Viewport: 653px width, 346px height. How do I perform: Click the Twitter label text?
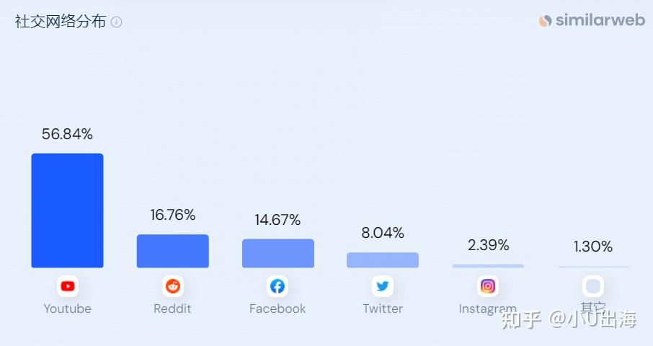[x=383, y=309]
